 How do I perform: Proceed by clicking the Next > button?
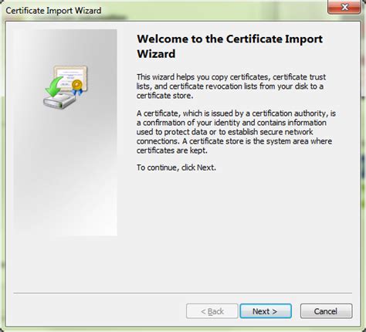coord(266,311)
